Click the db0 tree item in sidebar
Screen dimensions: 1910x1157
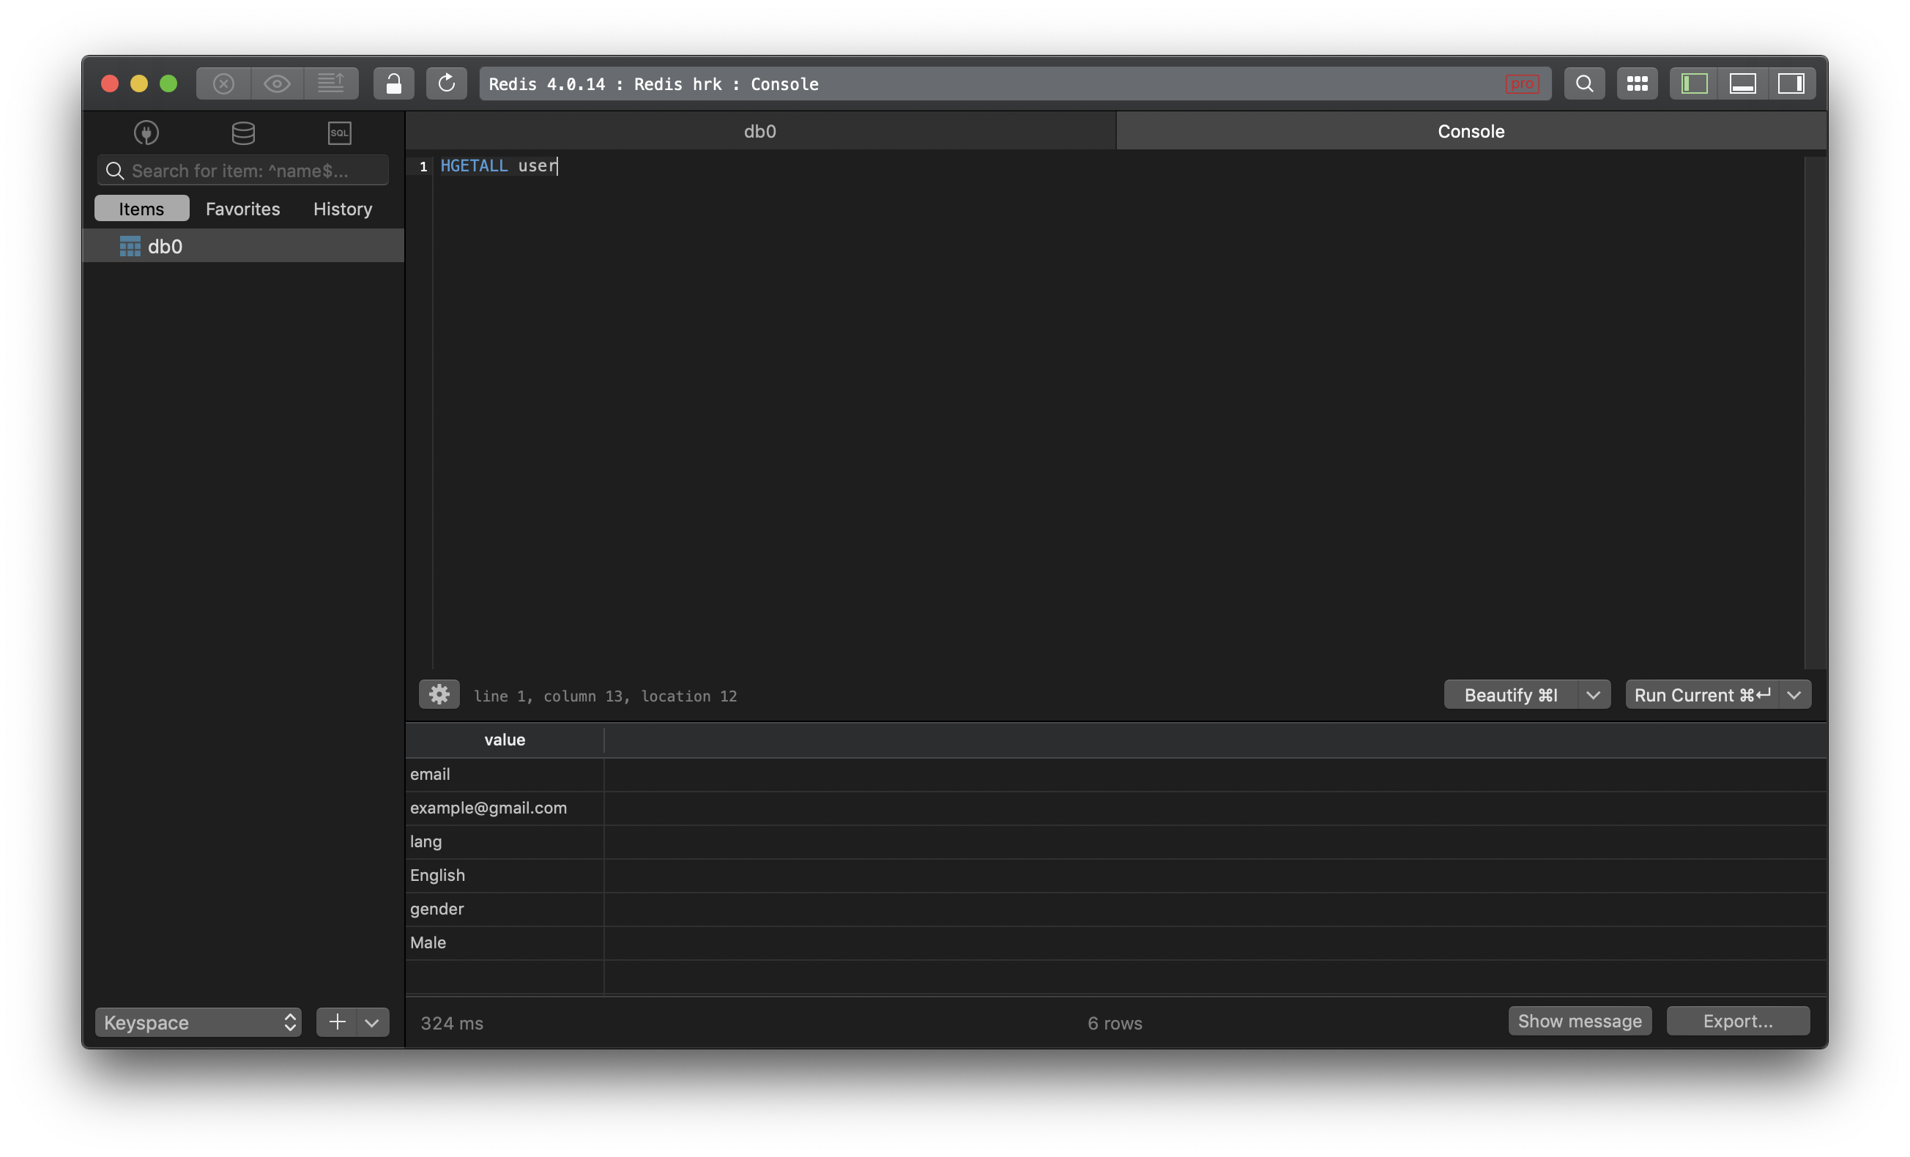(x=165, y=245)
